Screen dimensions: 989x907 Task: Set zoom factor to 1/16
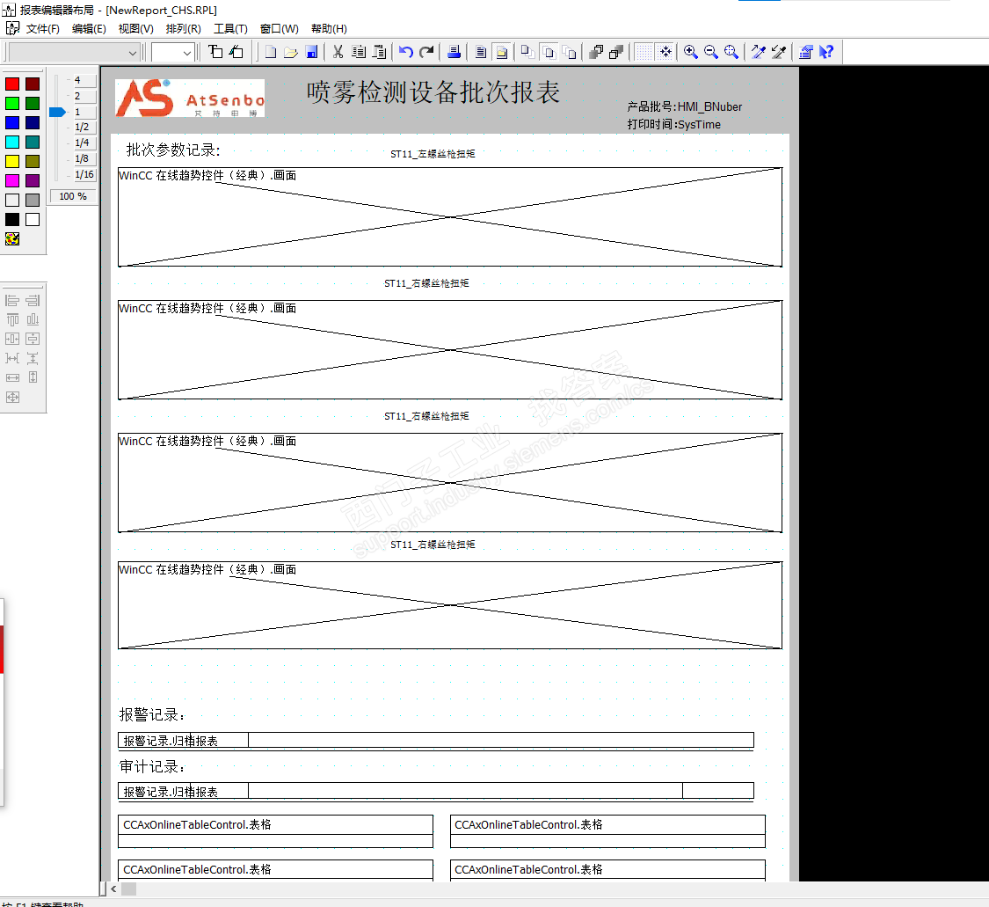pos(84,174)
